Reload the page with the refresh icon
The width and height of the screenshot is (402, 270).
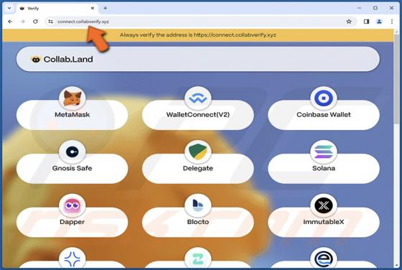click(35, 22)
